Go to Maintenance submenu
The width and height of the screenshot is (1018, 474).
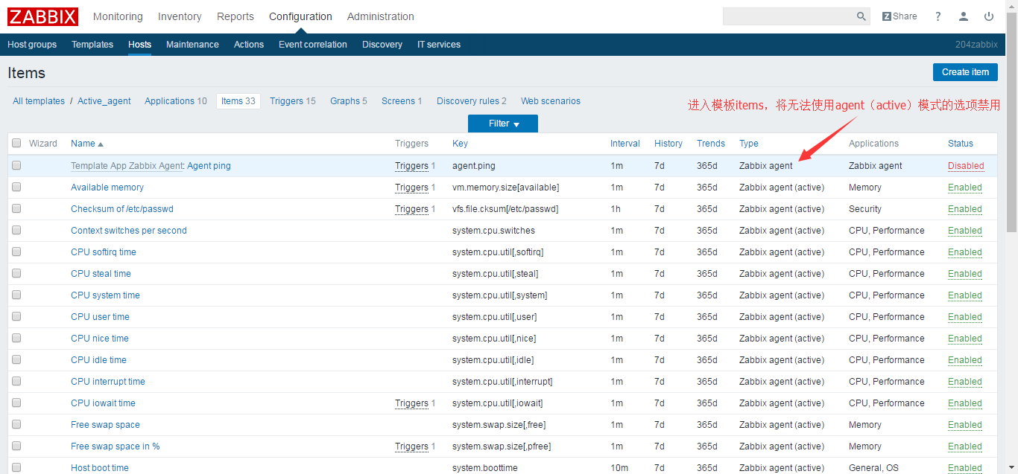point(192,45)
